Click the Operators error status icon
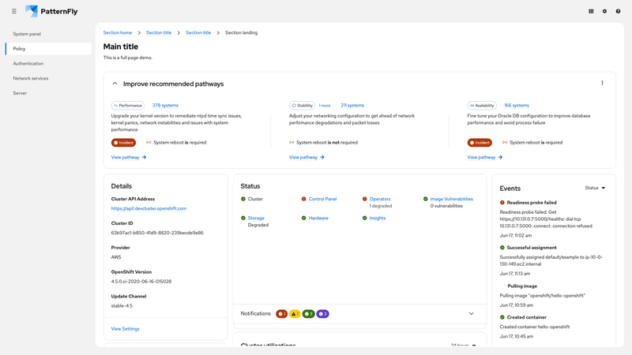 pyautogui.click(x=364, y=199)
